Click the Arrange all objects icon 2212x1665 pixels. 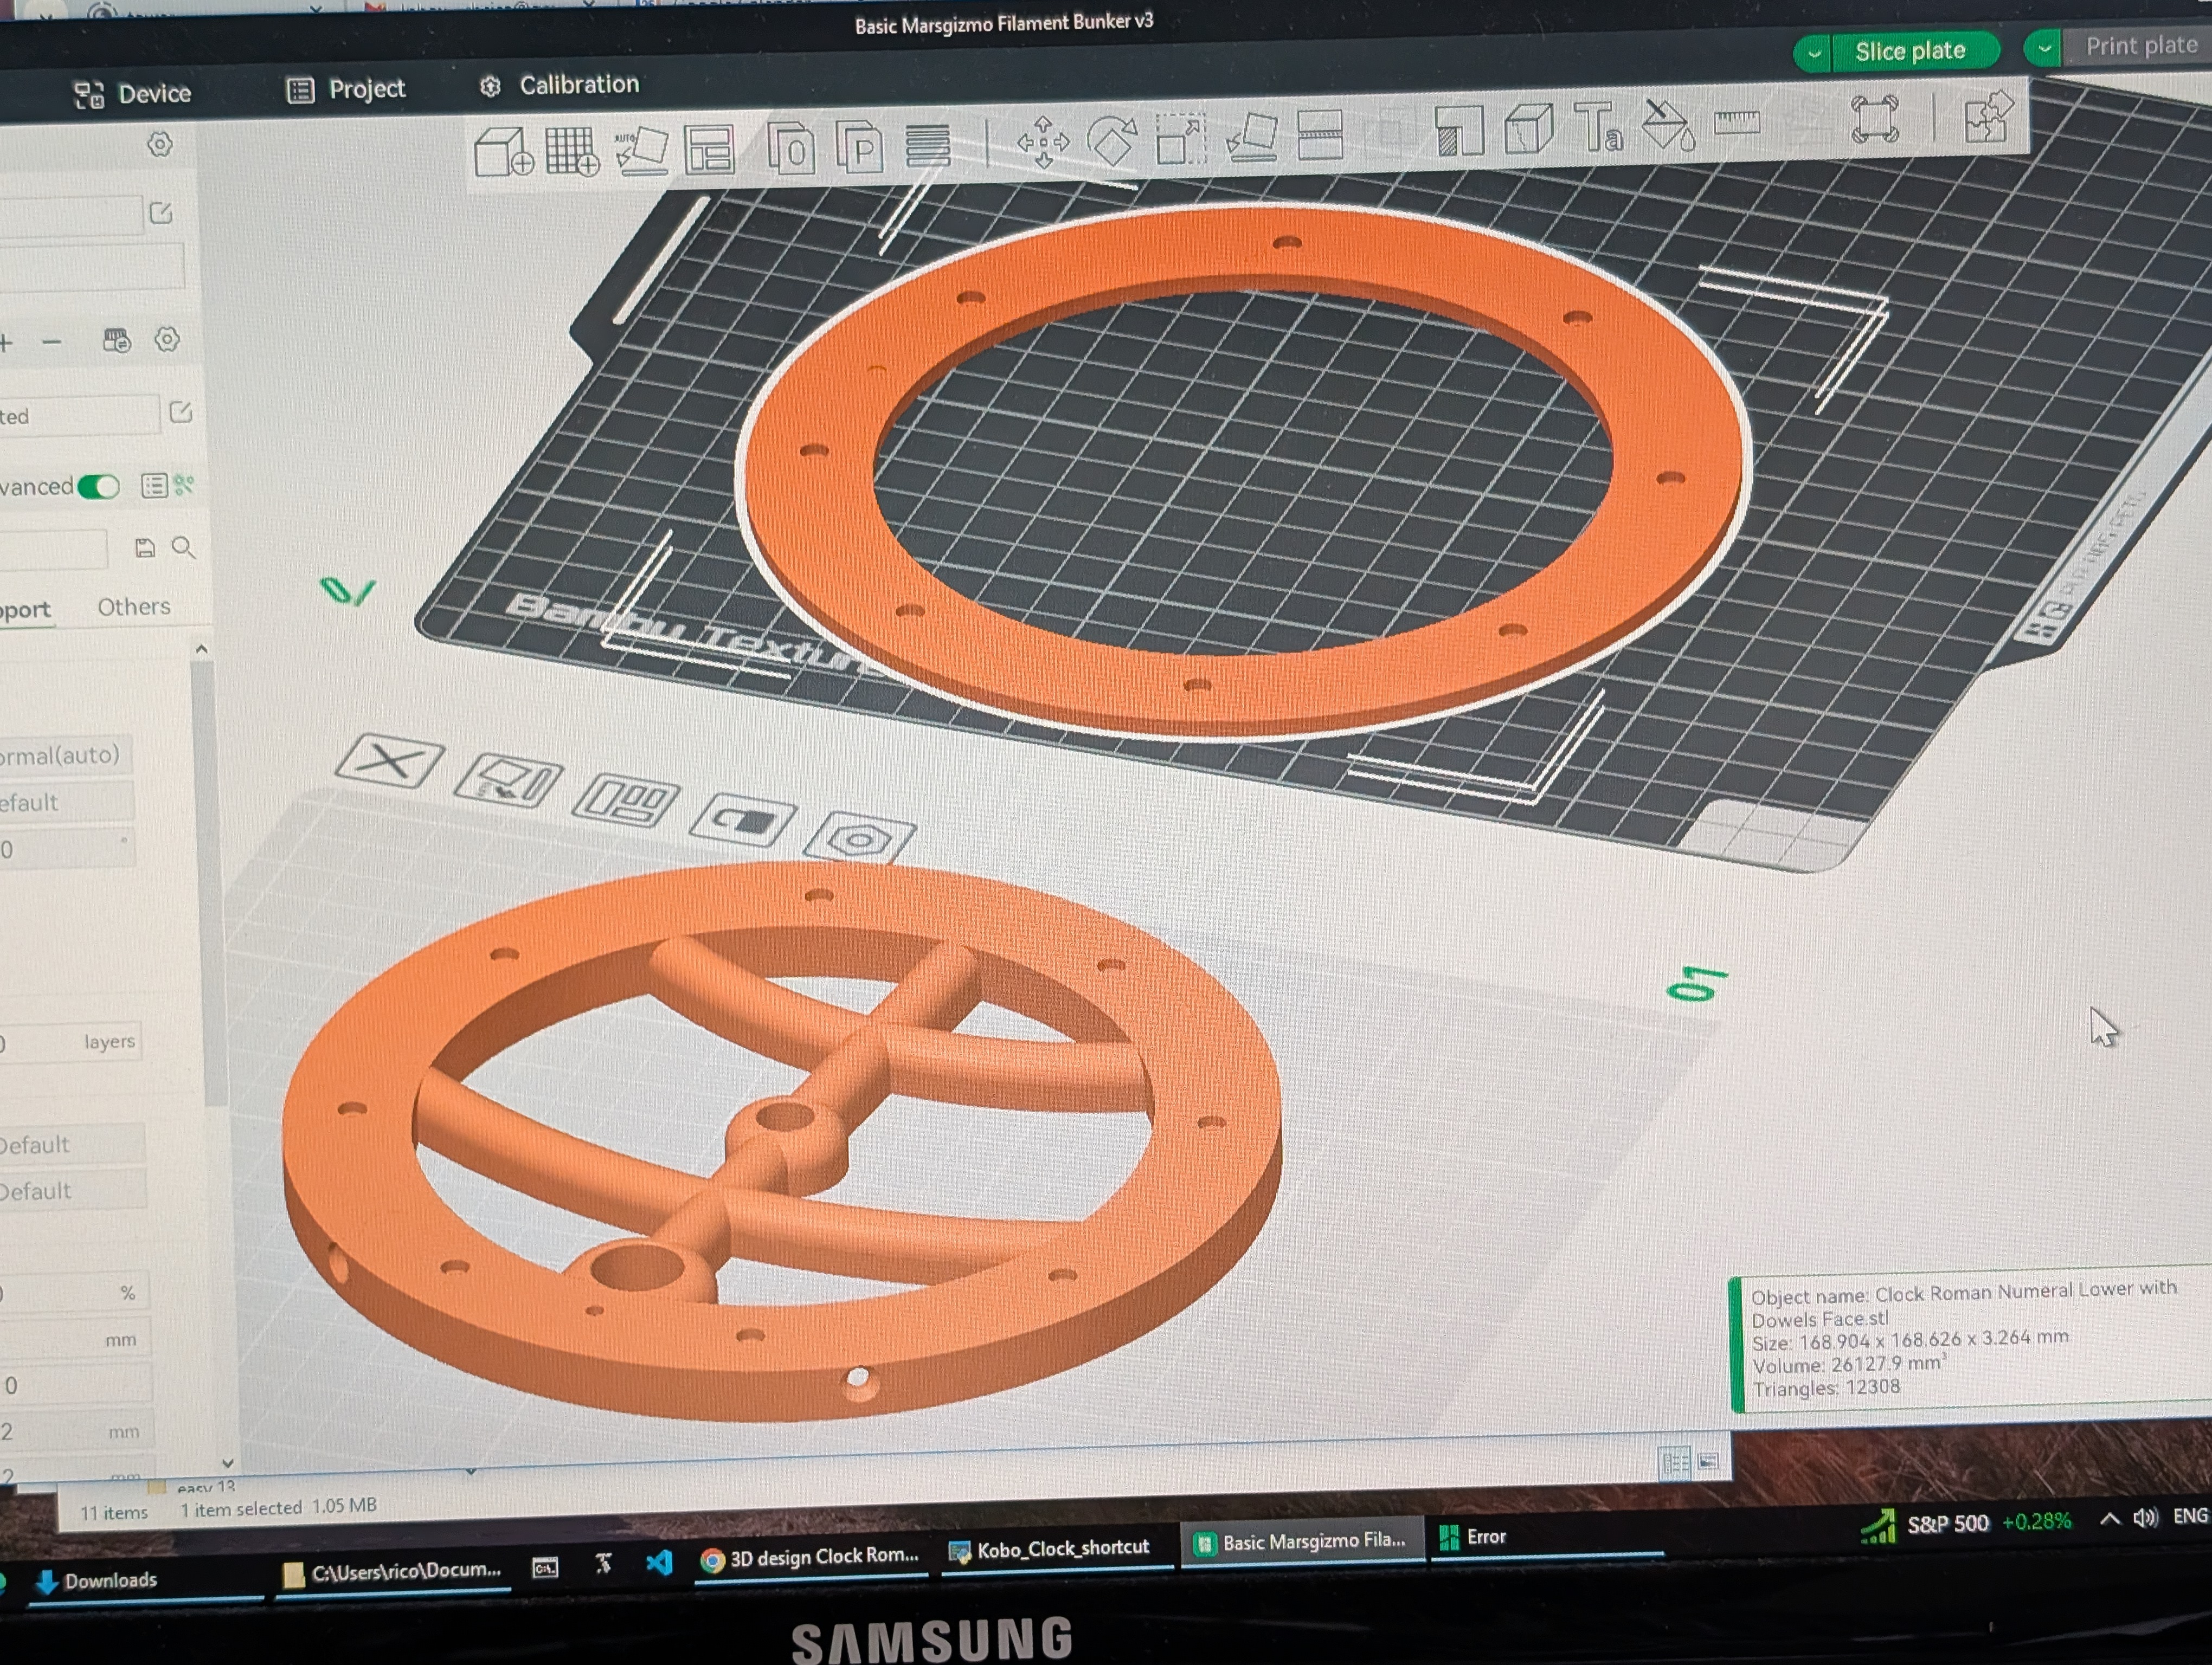point(709,150)
